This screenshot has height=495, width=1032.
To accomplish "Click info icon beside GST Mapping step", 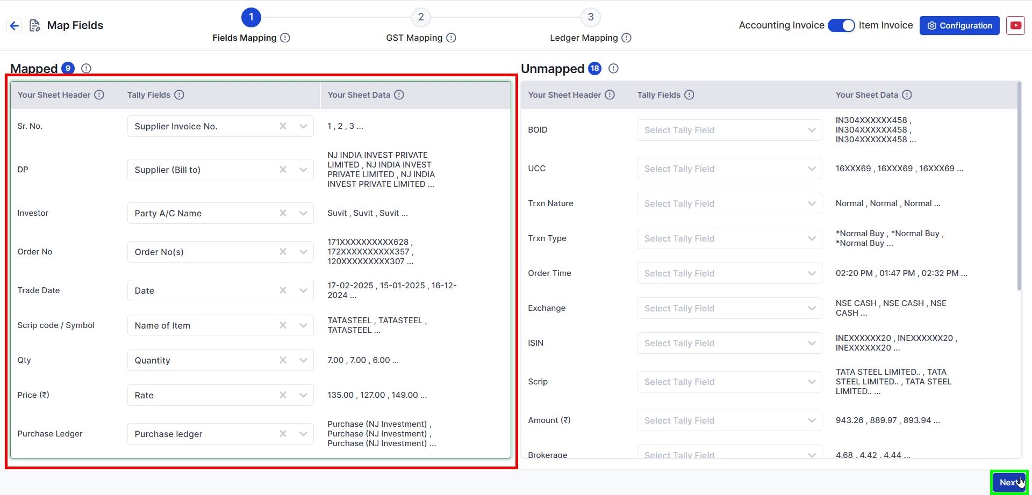I will pyautogui.click(x=451, y=38).
